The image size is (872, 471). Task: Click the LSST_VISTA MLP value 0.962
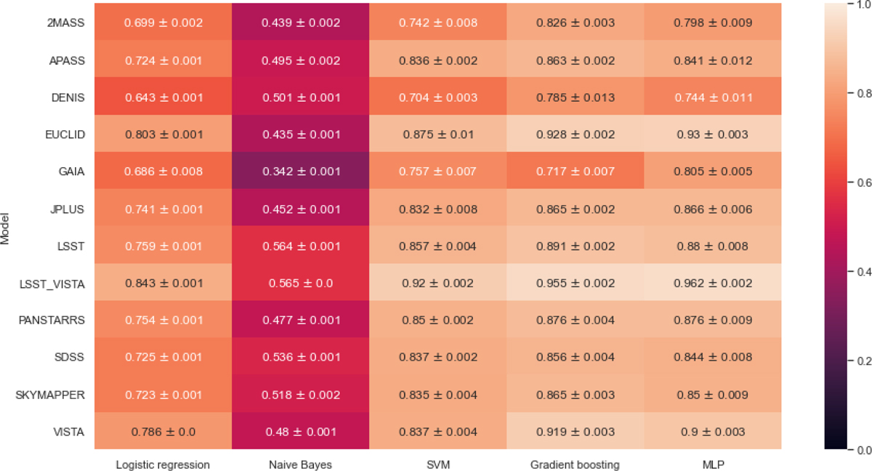712,283
